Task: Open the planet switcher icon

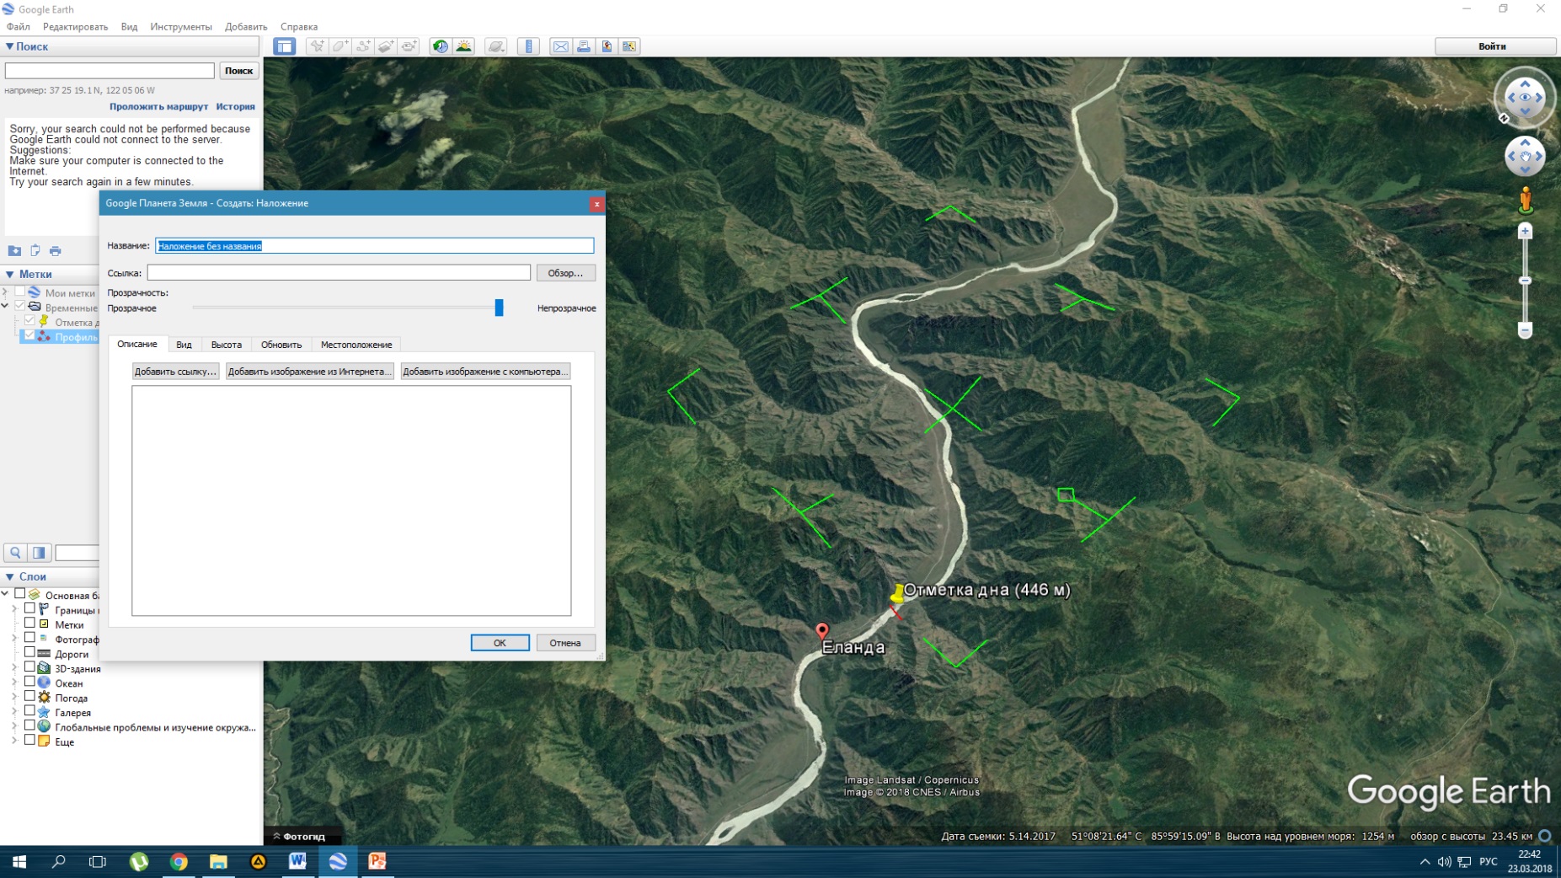Action: (x=496, y=46)
